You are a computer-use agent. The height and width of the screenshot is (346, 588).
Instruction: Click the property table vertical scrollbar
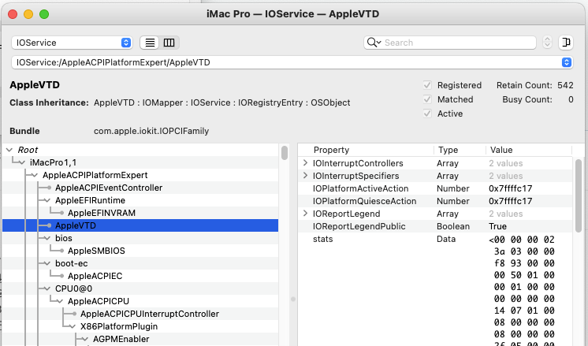tap(579, 195)
